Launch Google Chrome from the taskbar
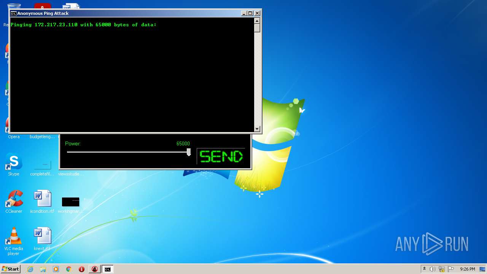487x274 pixels. (x=69, y=269)
